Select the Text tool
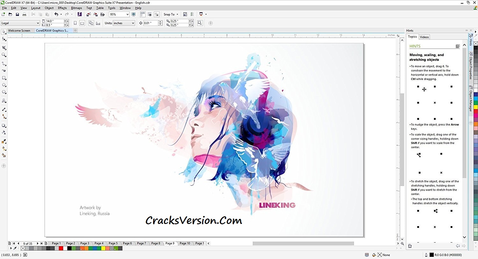478x259 pixels. pos(4,101)
